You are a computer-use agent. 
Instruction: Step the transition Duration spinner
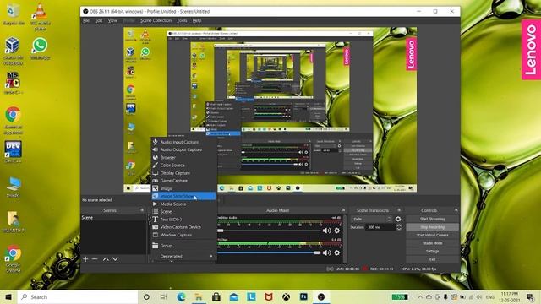(399, 227)
